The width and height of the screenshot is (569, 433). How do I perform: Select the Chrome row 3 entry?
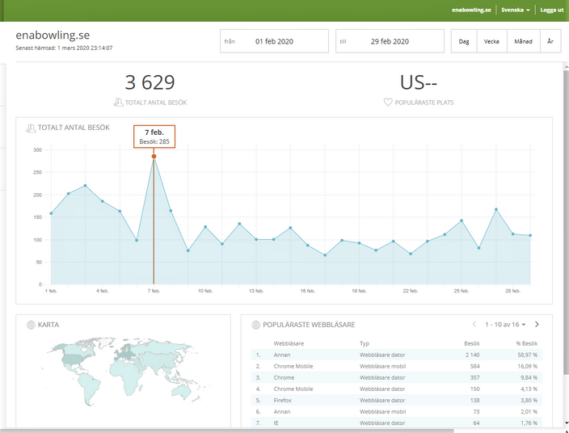click(x=397, y=377)
